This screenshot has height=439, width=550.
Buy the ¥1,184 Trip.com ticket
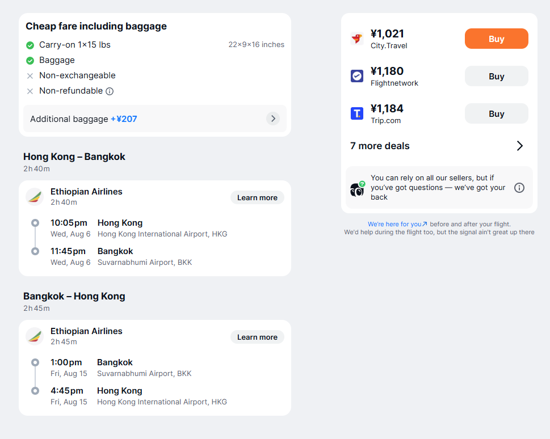(x=496, y=113)
